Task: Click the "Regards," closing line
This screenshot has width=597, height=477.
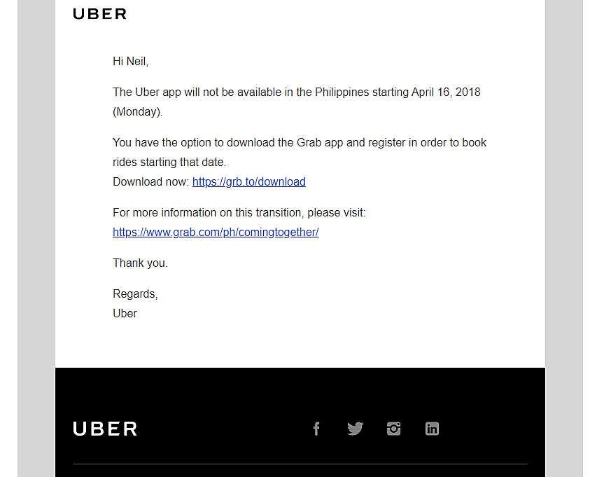Action: tap(135, 294)
